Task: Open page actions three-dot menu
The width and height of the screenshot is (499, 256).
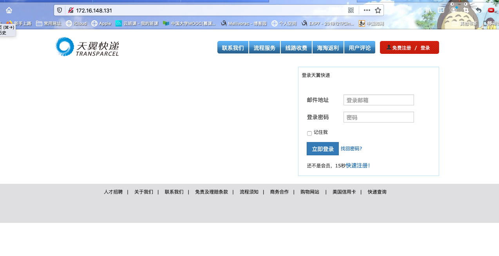Action: [367, 11]
